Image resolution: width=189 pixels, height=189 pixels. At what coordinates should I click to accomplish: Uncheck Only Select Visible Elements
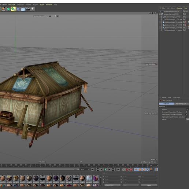coord(186,114)
